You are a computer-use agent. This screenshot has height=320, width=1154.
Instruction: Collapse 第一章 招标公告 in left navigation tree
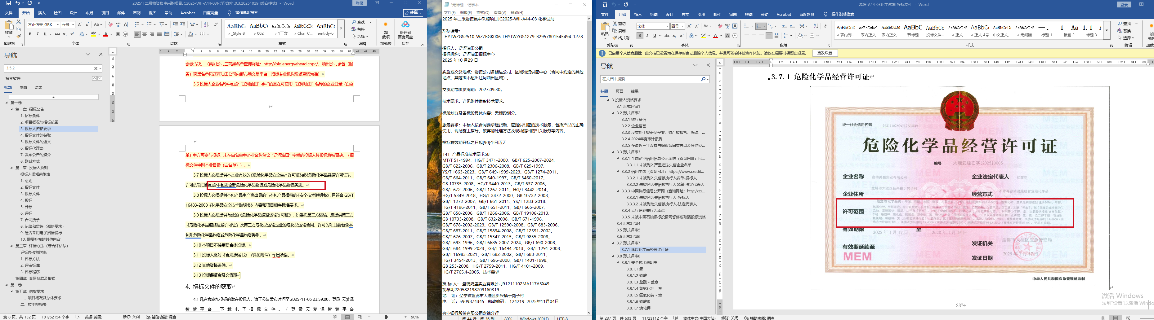coord(12,109)
